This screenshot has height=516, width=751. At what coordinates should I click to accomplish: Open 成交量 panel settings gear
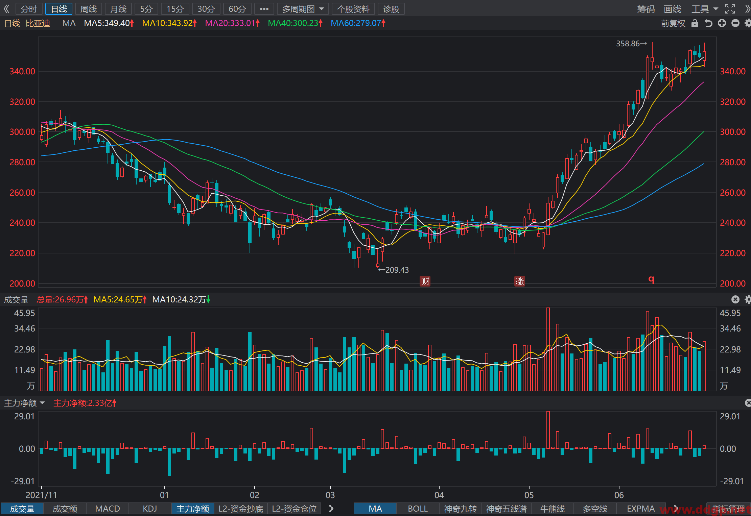748,299
